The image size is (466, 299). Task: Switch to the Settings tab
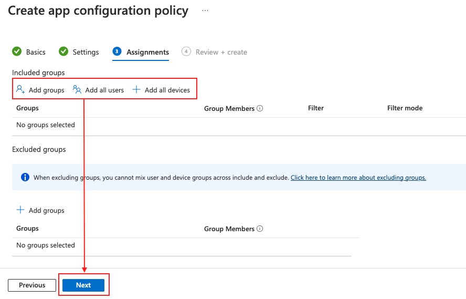pyautogui.click(x=86, y=52)
